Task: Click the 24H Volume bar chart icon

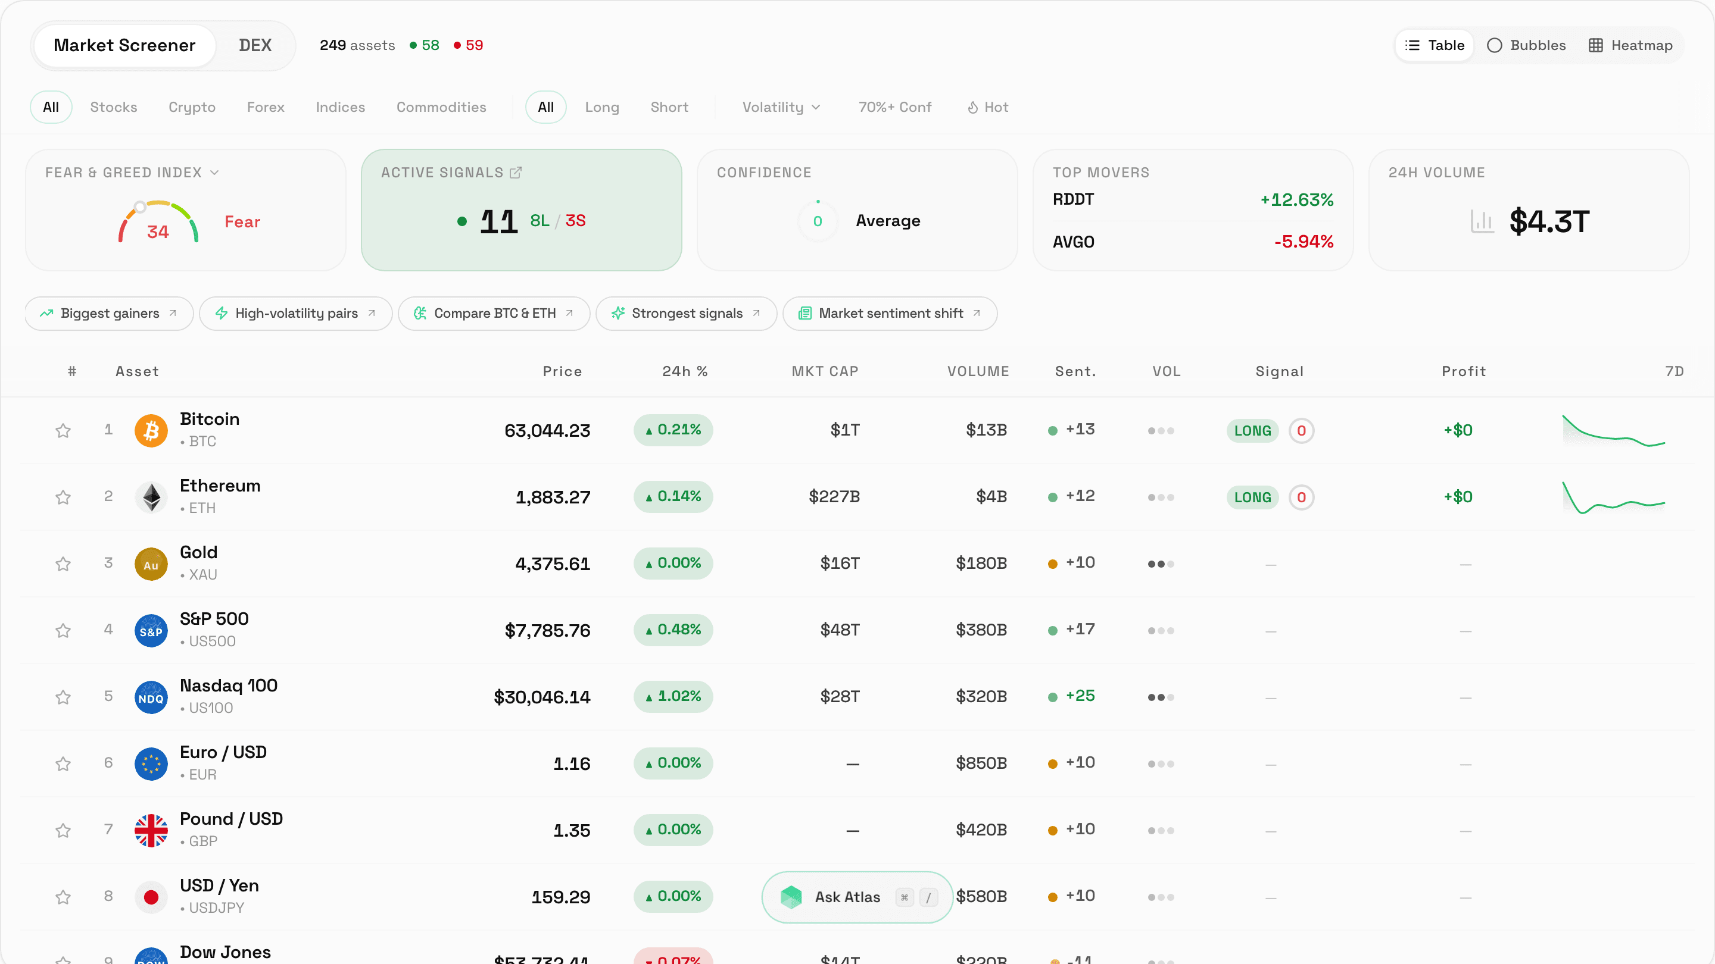Action: [x=1482, y=221]
